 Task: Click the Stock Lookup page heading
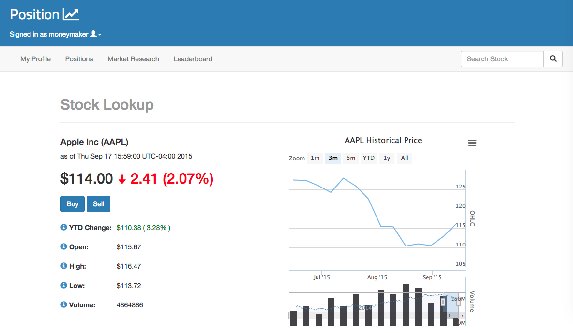(106, 104)
